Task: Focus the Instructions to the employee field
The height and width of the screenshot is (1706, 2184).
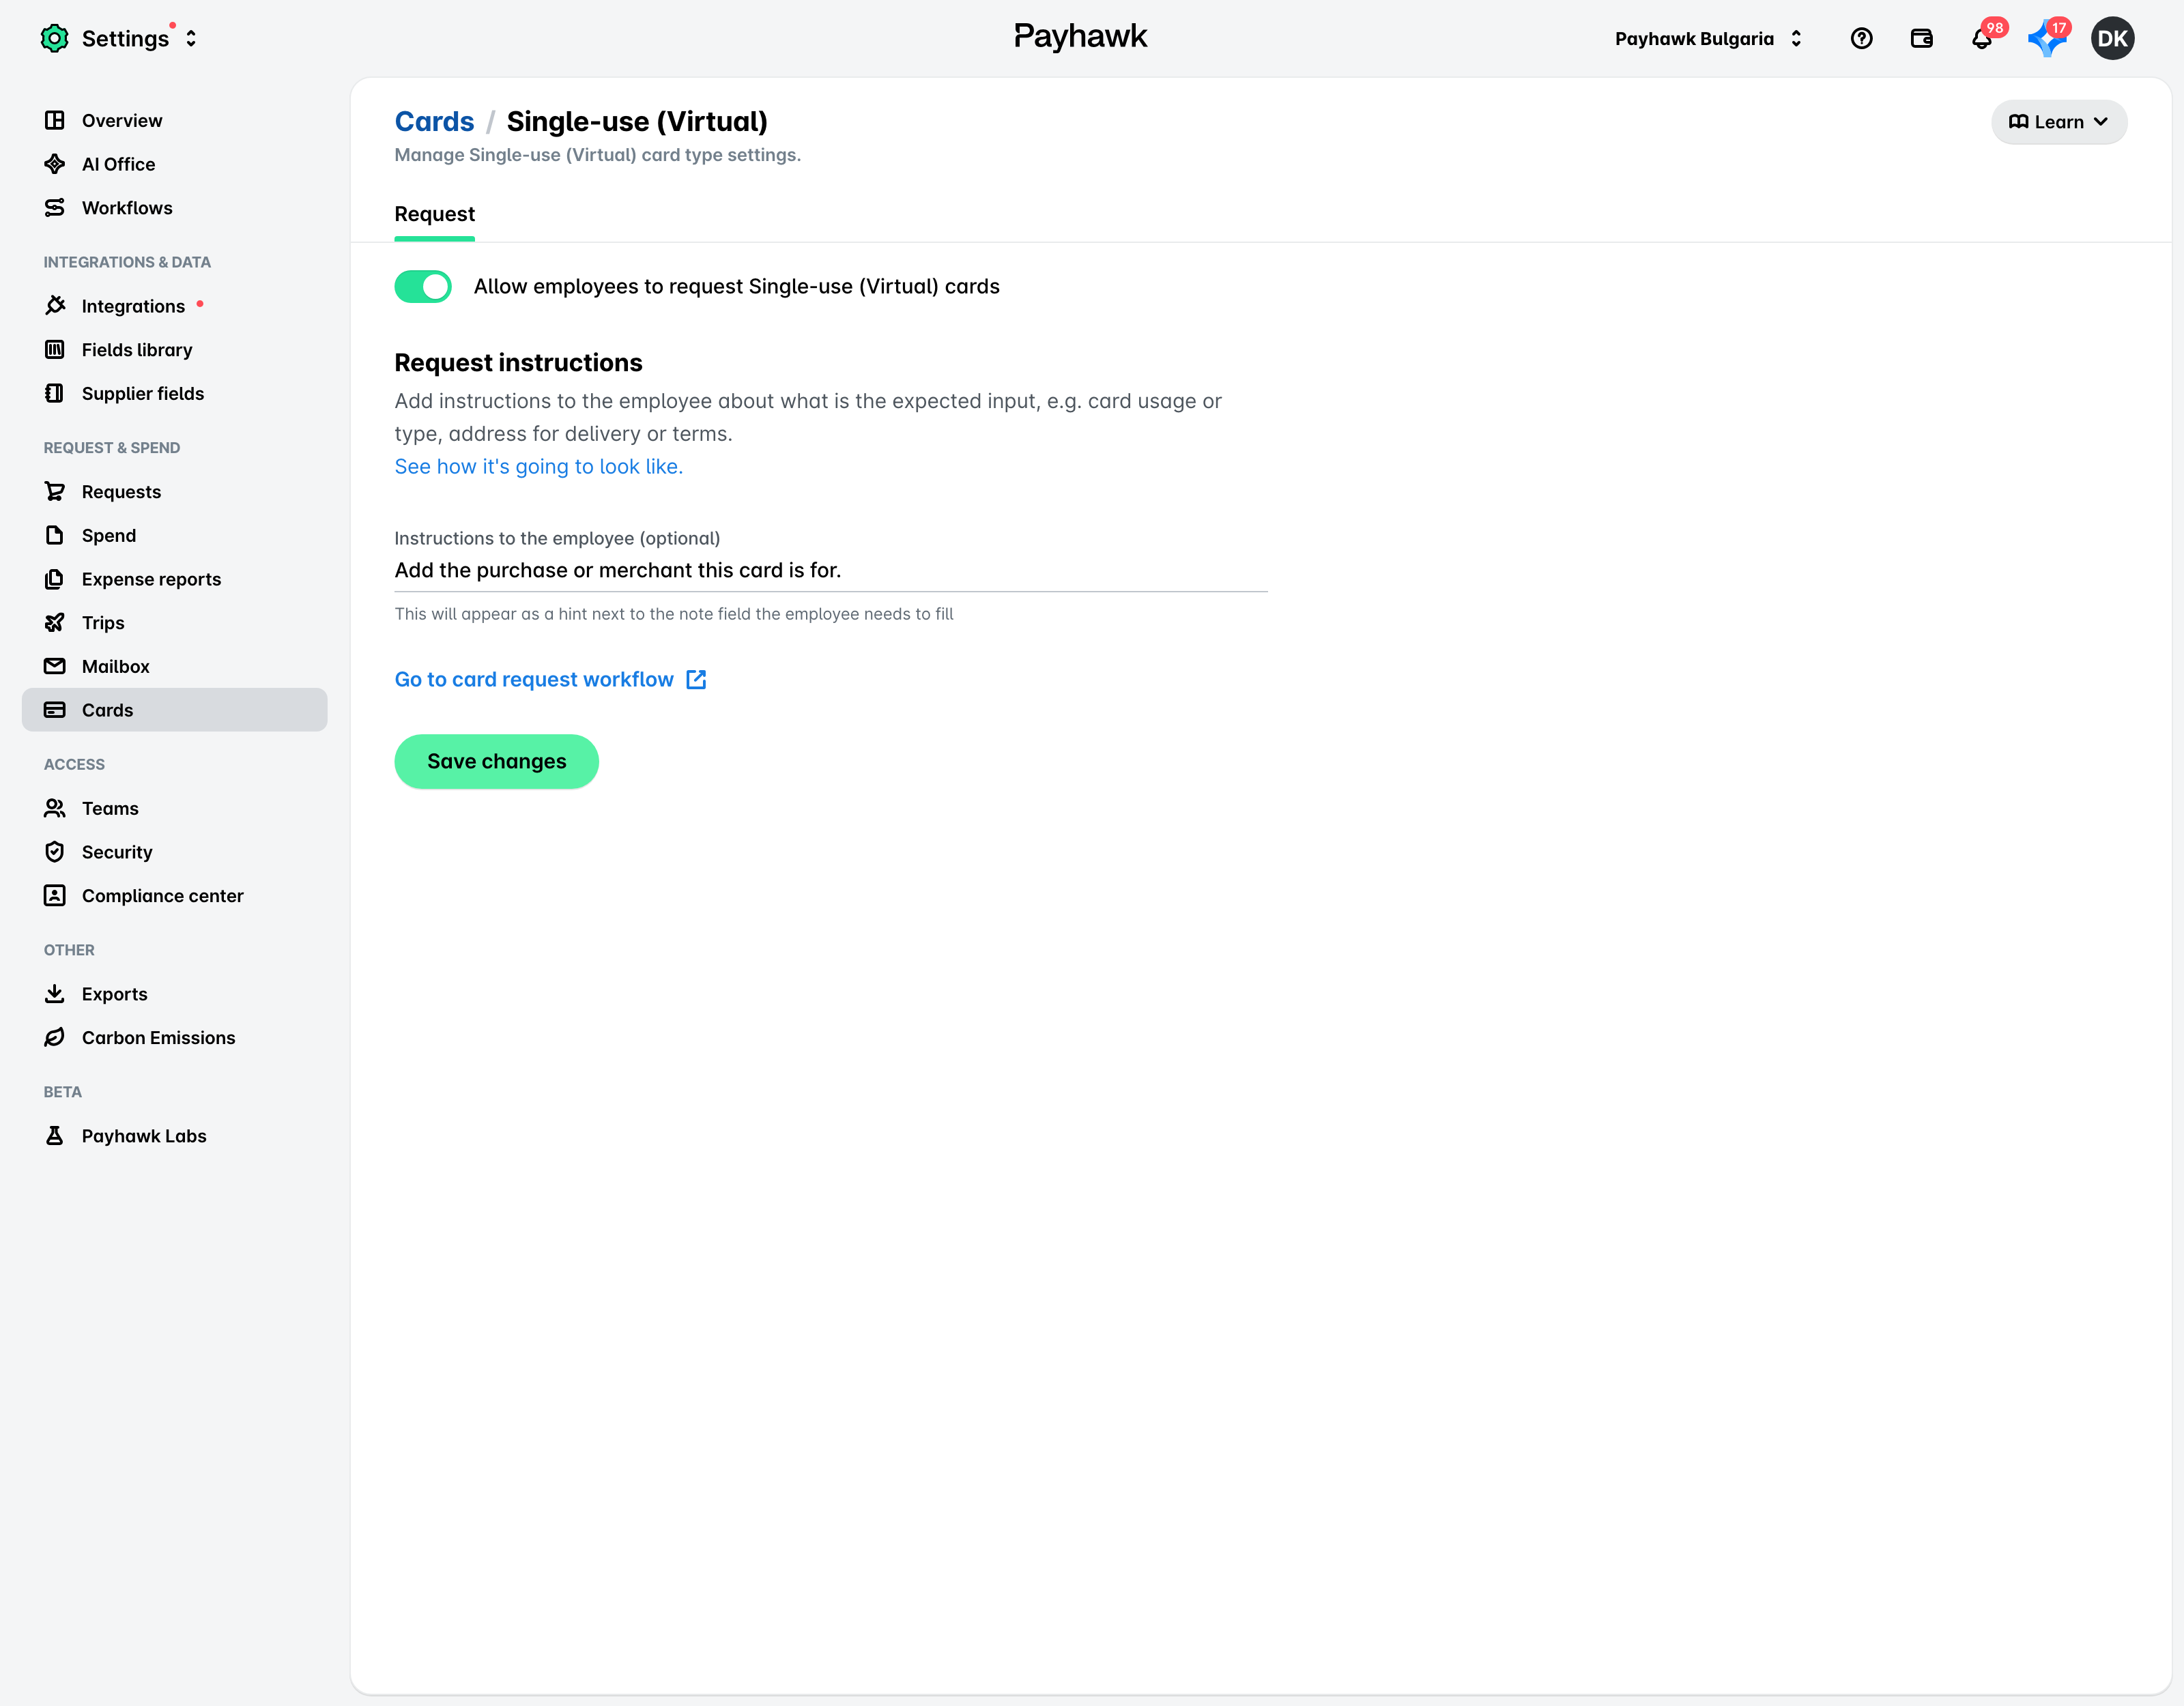Action: (831, 570)
